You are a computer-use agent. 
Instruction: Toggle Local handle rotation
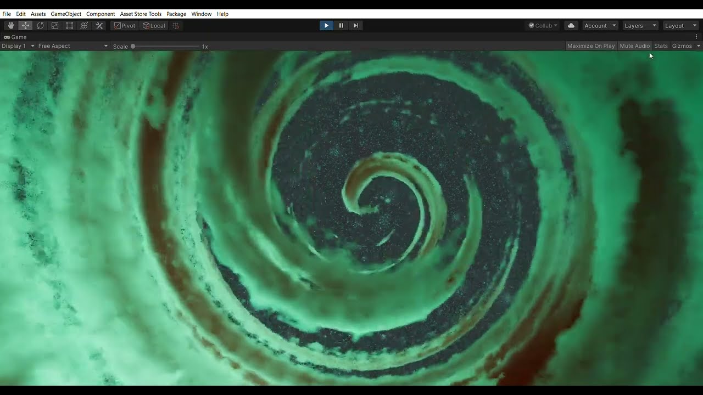click(154, 26)
